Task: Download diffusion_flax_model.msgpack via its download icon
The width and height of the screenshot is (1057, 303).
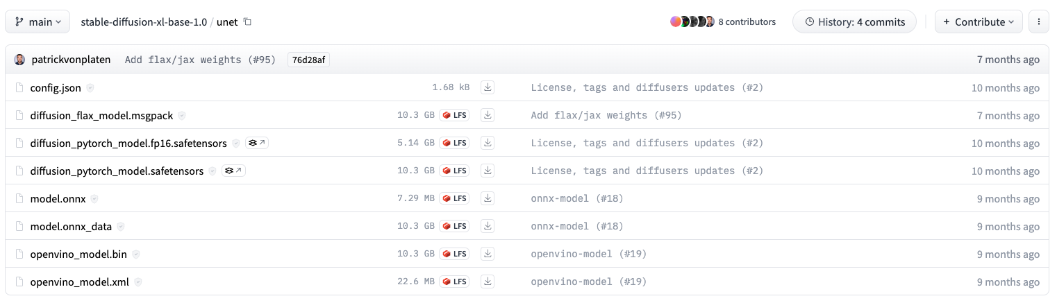Action: tap(488, 115)
